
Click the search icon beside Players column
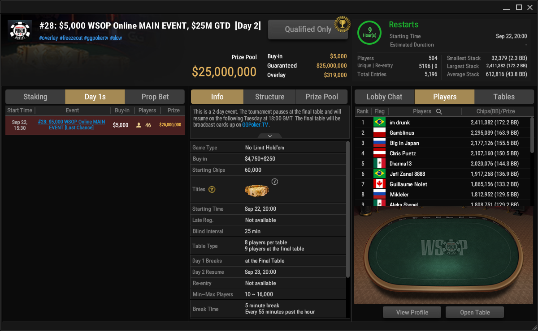click(439, 111)
